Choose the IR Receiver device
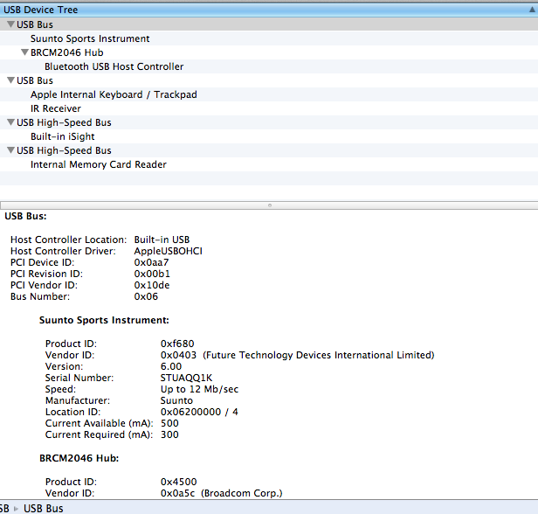The width and height of the screenshot is (538, 514). click(56, 108)
